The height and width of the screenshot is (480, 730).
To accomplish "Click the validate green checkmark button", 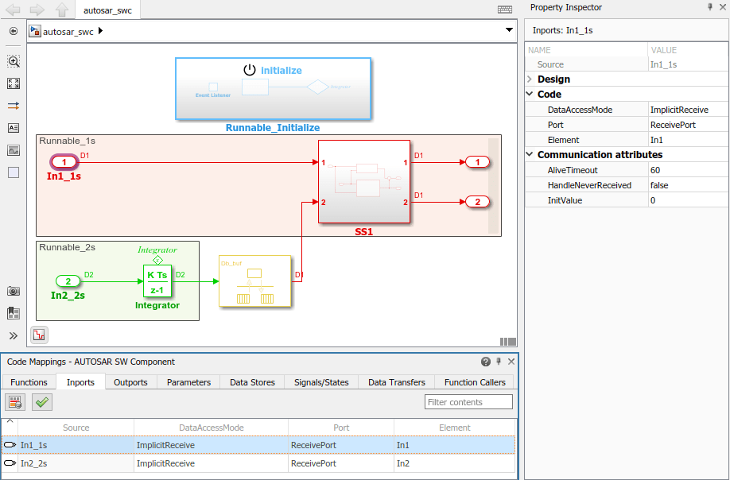I will tap(42, 402).
